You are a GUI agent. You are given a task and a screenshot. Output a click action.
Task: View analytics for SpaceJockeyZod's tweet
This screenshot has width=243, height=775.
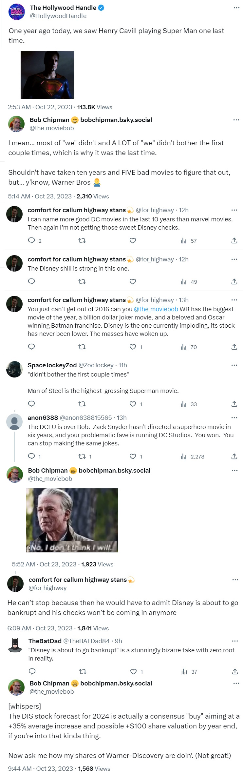click(189, 404)
